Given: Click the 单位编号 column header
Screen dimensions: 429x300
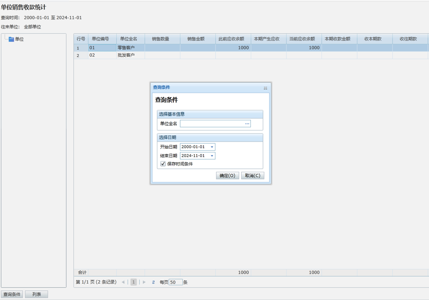Looking at the screenshot, I should click(x=101, y=39).
